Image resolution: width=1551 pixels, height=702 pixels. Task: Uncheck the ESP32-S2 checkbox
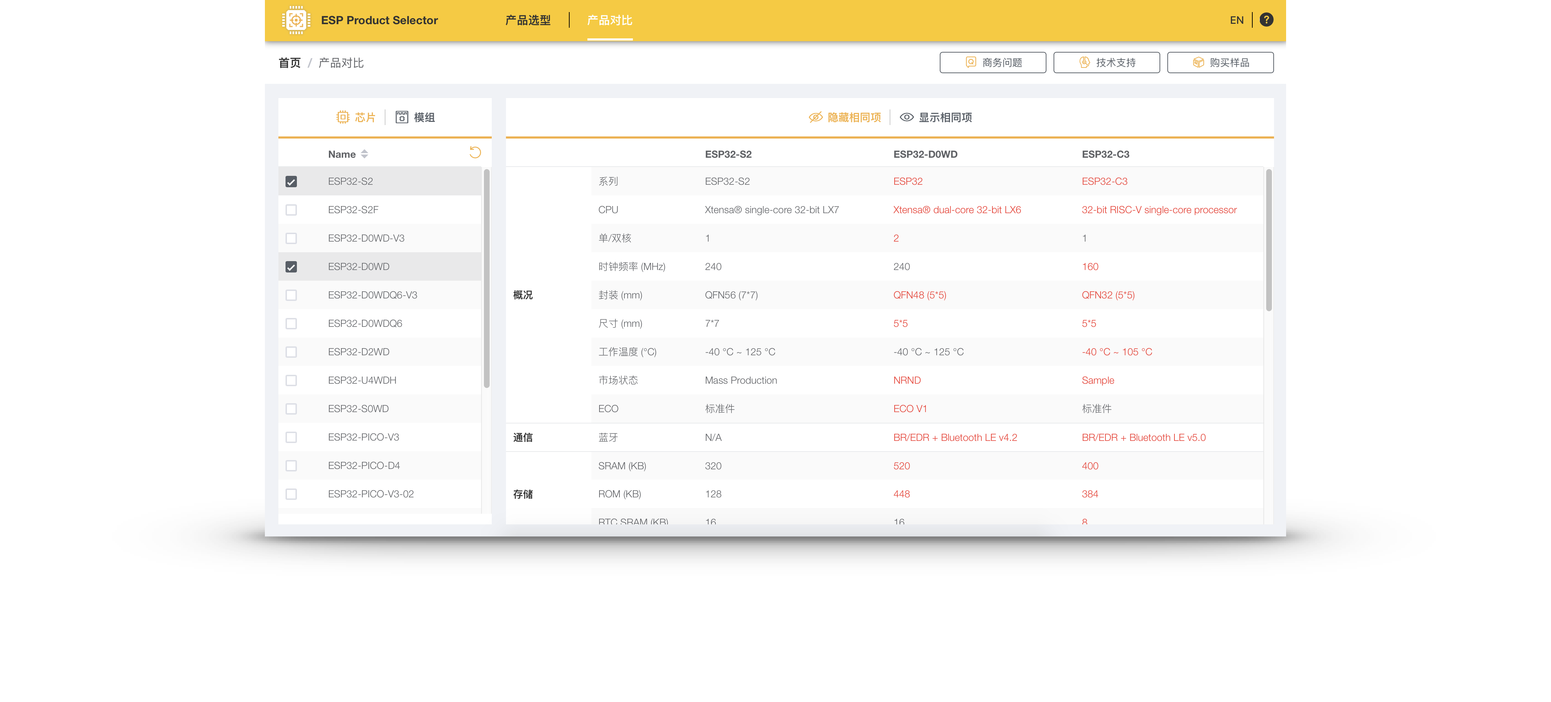292,182
